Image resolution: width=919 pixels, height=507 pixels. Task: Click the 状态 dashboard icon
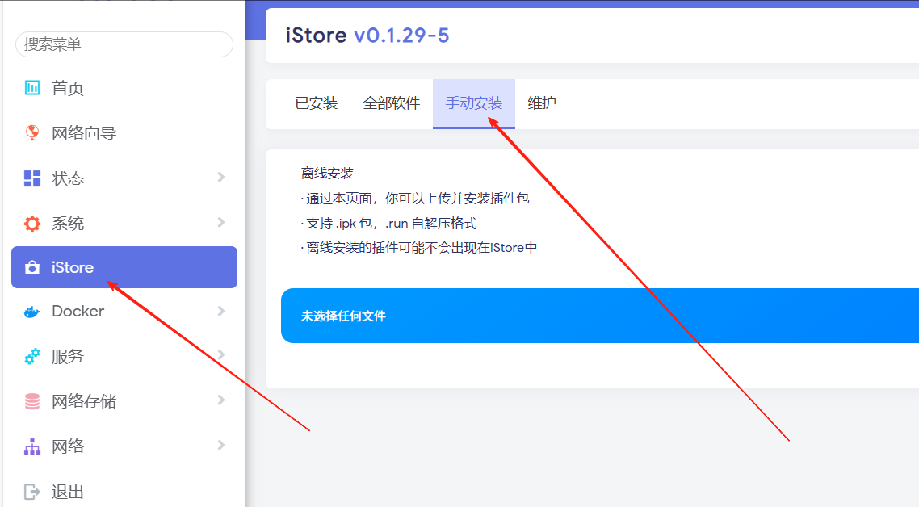click(32, 178)
